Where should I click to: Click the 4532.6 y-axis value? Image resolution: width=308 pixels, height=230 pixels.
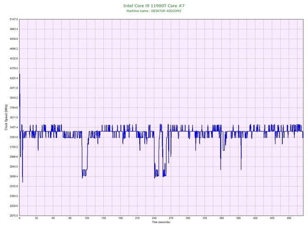pyautogui.click(x=14, y=59)
